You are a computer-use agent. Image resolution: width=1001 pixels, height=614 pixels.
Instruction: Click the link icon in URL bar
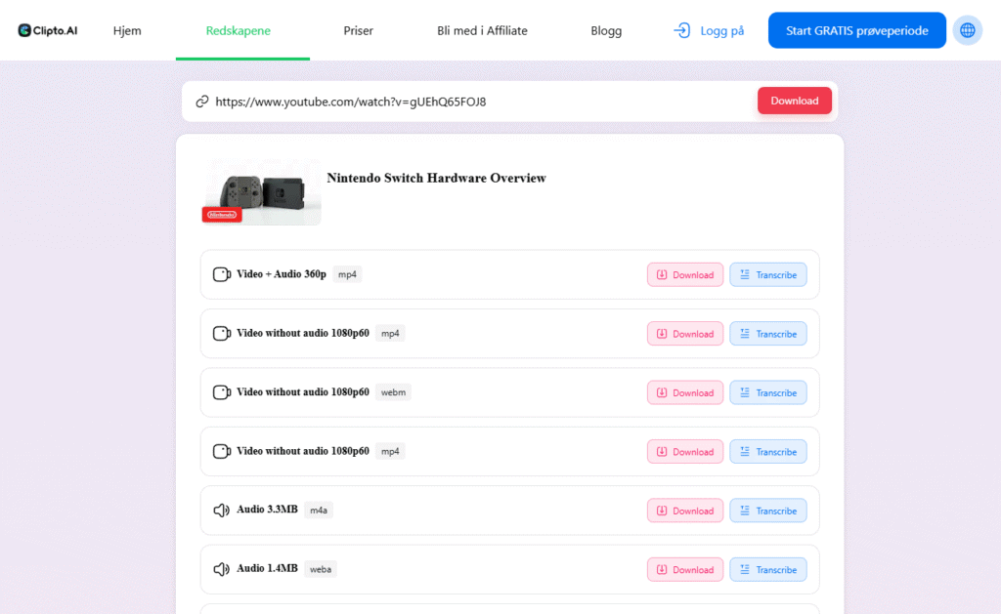tap(202, 102)
